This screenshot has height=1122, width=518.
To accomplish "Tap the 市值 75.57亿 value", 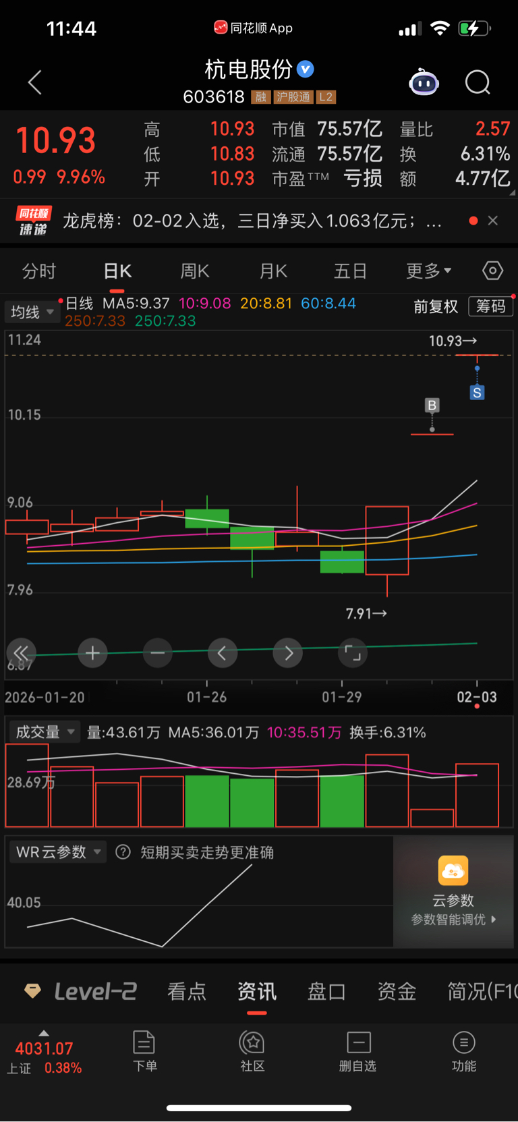I will coord(349,129).
